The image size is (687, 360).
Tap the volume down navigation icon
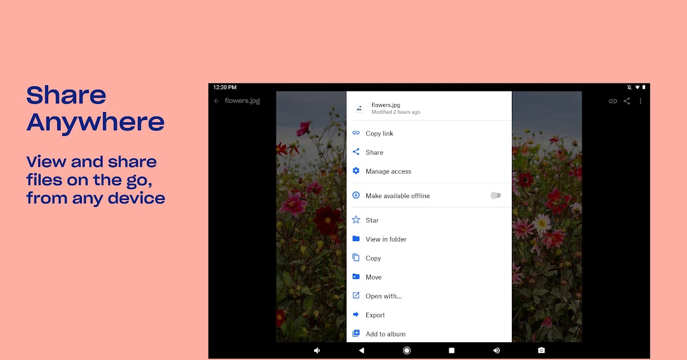[317, 350]
